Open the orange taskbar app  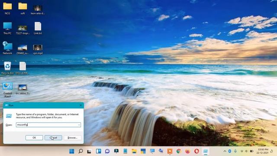coord(170,151)
